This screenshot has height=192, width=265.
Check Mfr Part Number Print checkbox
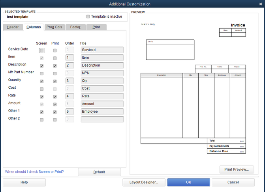(x=55, y=74)
